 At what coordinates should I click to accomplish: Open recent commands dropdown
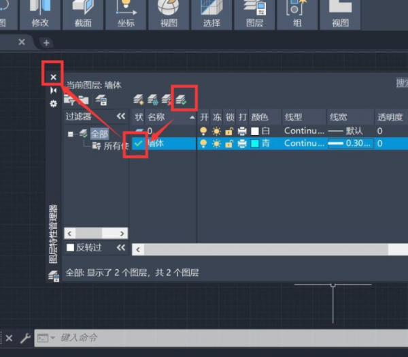coord(53,338)
